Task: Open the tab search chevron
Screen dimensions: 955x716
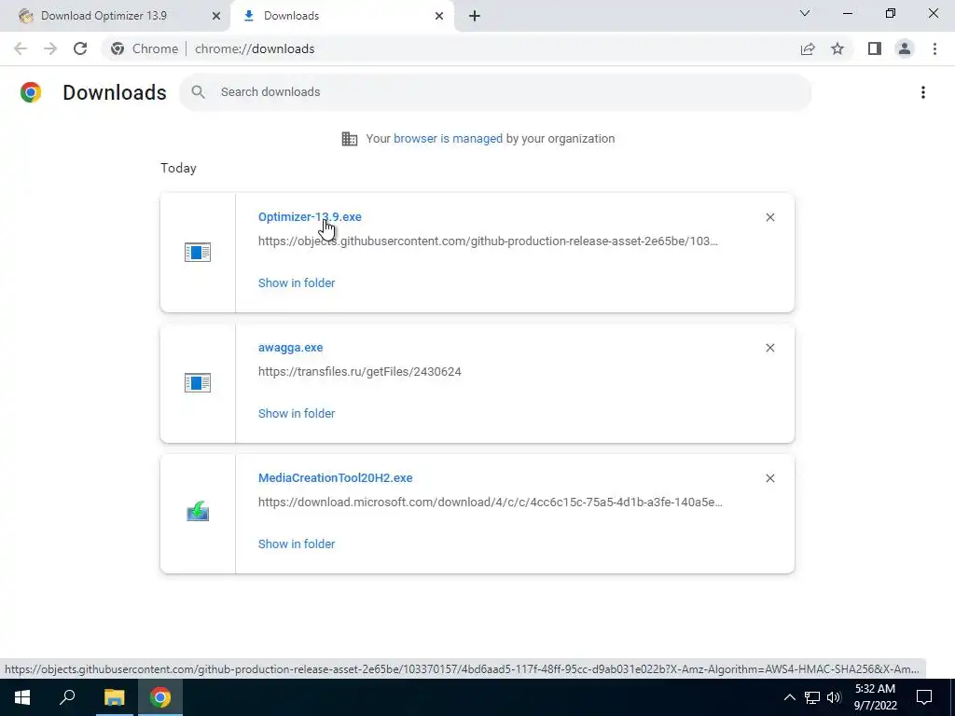Action: click(805, 13)
